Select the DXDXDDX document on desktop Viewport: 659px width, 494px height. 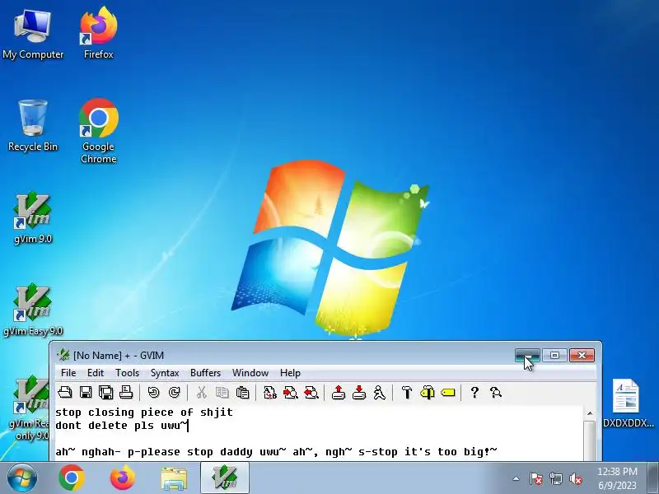pyautogui.click(x=628, y=404)
